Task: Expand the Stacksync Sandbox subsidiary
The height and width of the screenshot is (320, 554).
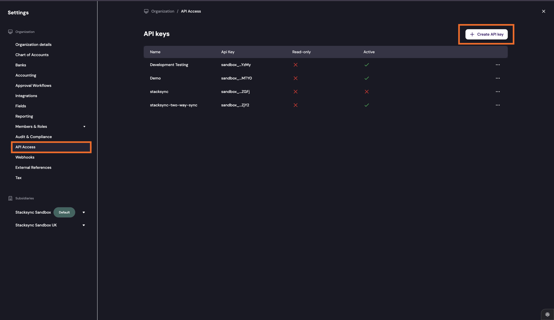Action: click(x=84, y=212)
